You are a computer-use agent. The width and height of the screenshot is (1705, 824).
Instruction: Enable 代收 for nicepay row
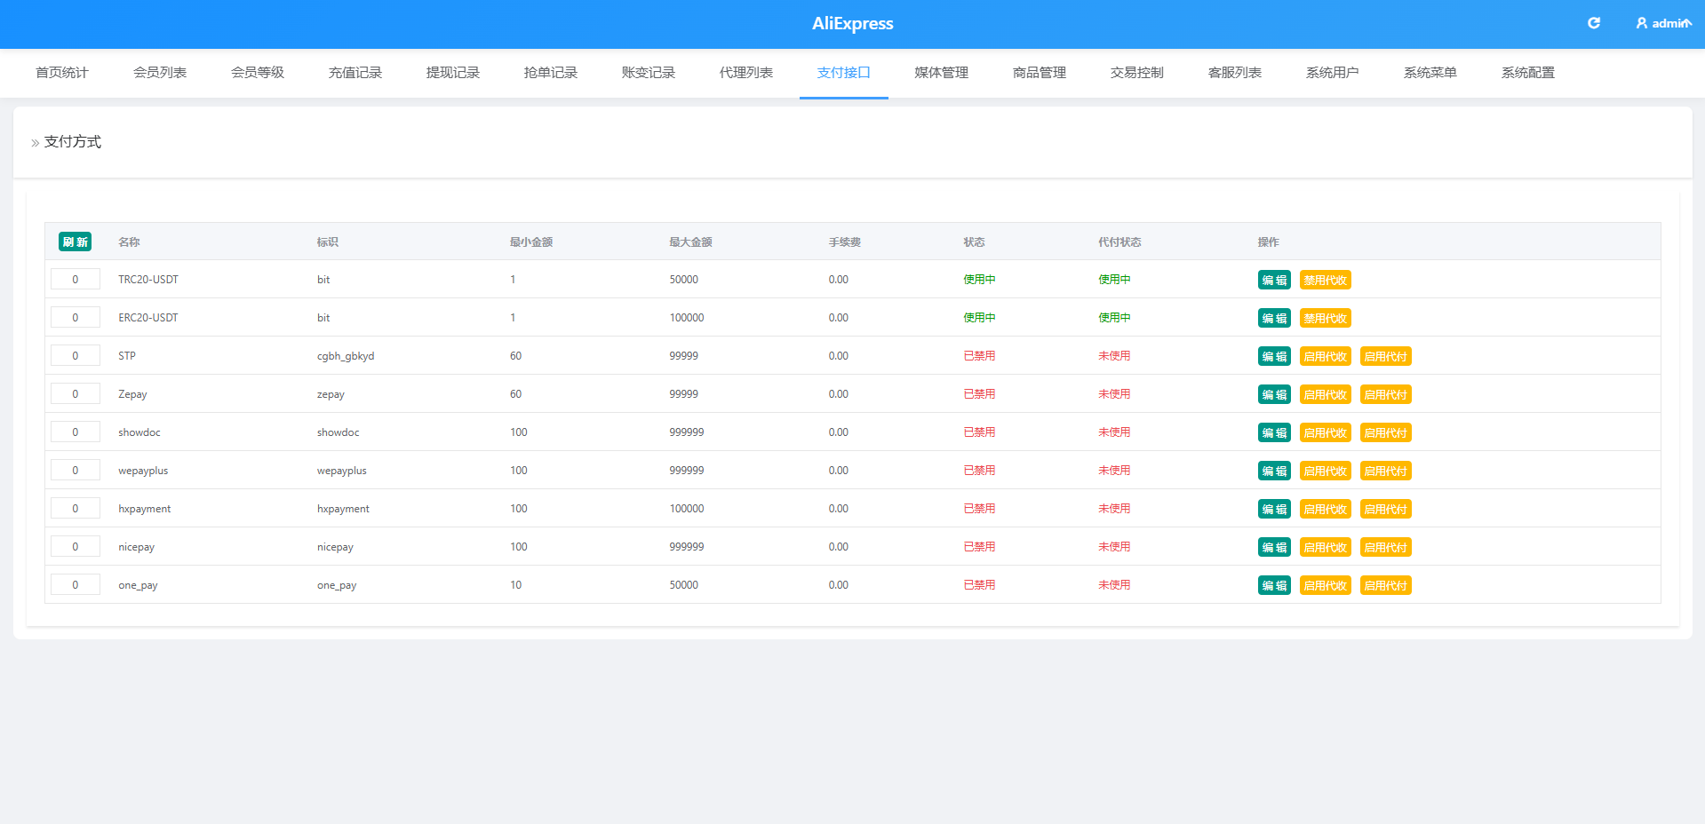1325,547
